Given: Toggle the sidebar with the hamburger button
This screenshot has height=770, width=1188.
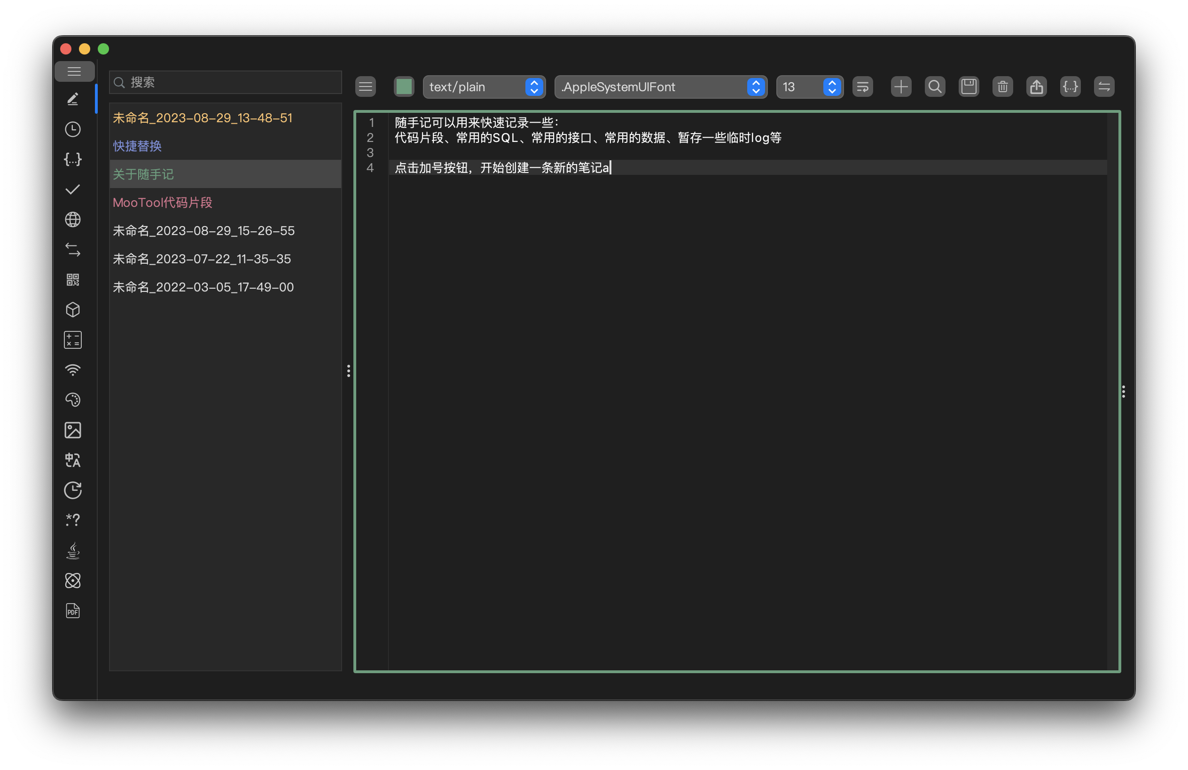Looking at the screenshot, I should point(74,71).
